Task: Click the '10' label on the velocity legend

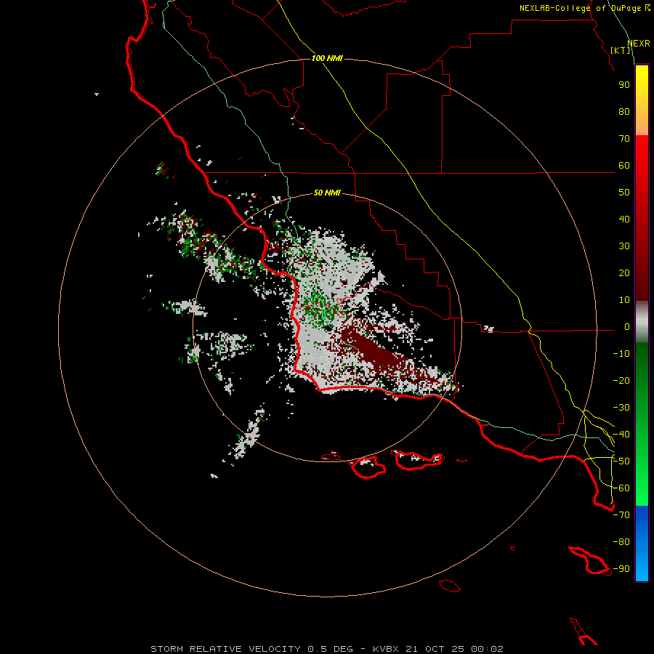Action: click(624, 300)
